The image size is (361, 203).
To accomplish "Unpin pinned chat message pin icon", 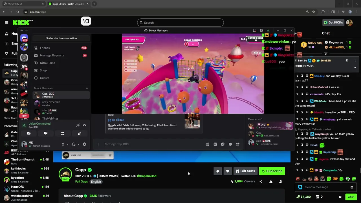I will point(347,61).
